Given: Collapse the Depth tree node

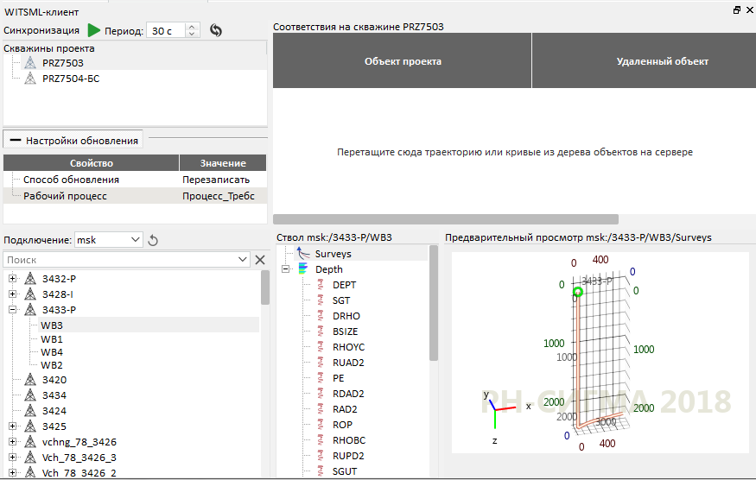Looking at the screenshot, I should click(x=286, y=269).
